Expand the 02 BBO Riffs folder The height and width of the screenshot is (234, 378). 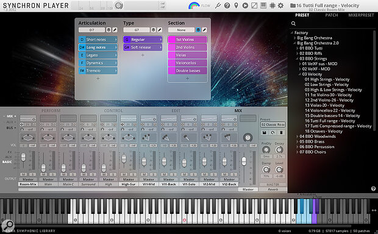(x=298, y=54)
